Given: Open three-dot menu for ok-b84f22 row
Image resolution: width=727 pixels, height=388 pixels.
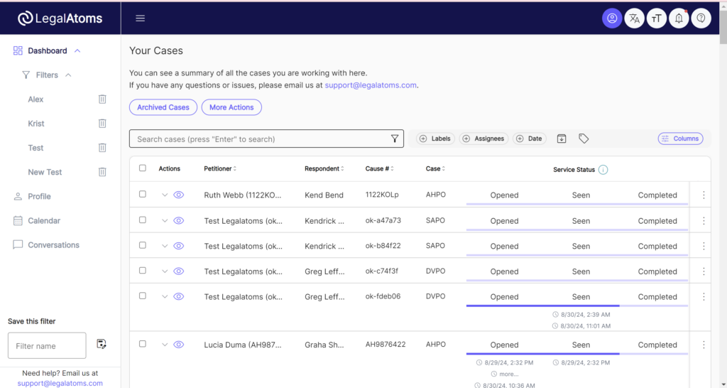Looking at the screenshot, I should tap(704, 246).
